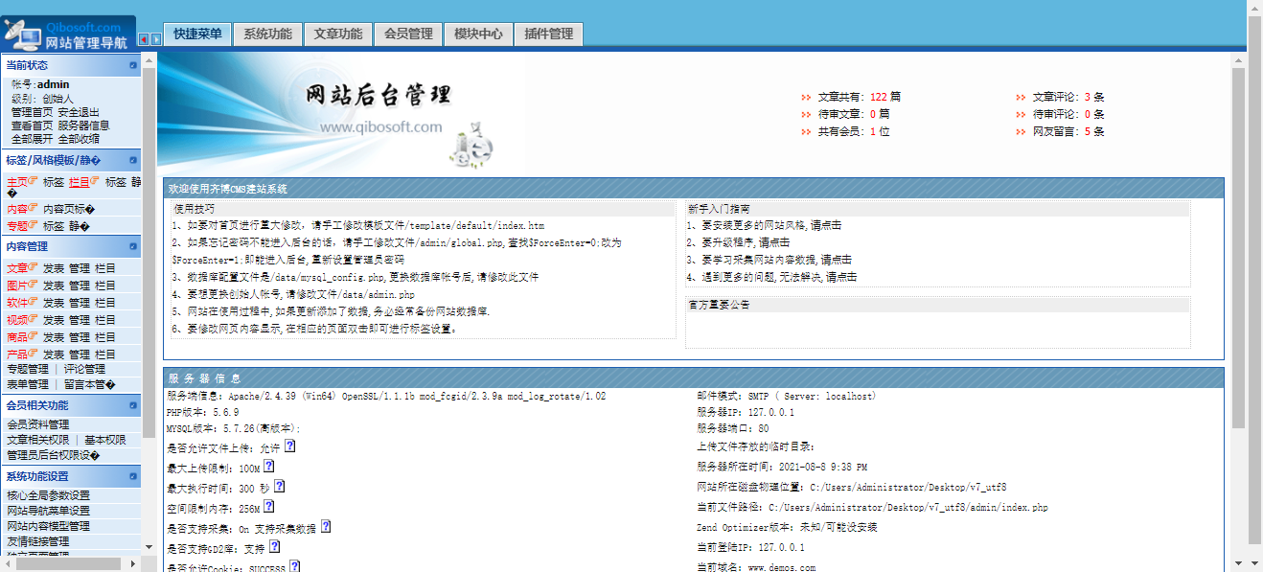Open the 基本权限 link
1263x572 pixels.
coord(105,440)
